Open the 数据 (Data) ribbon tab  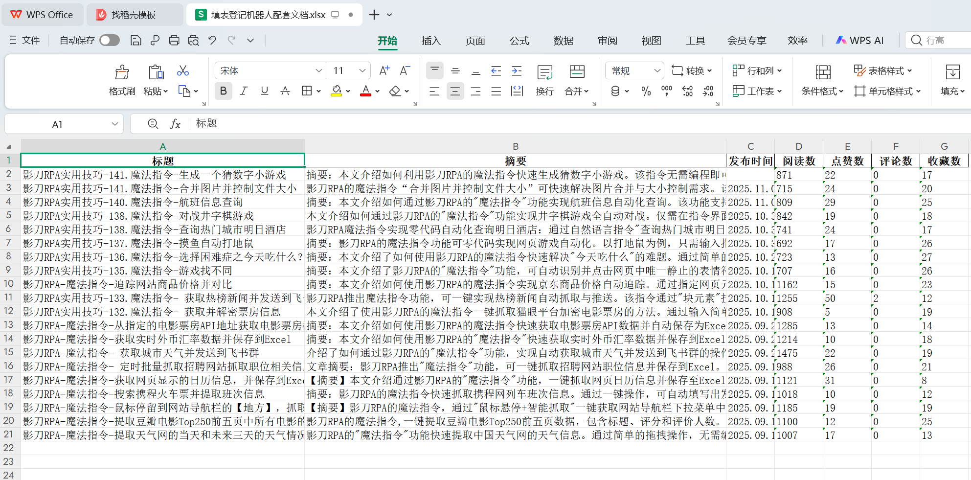point(563,41)
